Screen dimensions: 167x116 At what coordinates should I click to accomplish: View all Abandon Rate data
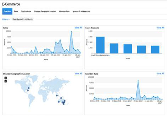[x=160, y=74]
